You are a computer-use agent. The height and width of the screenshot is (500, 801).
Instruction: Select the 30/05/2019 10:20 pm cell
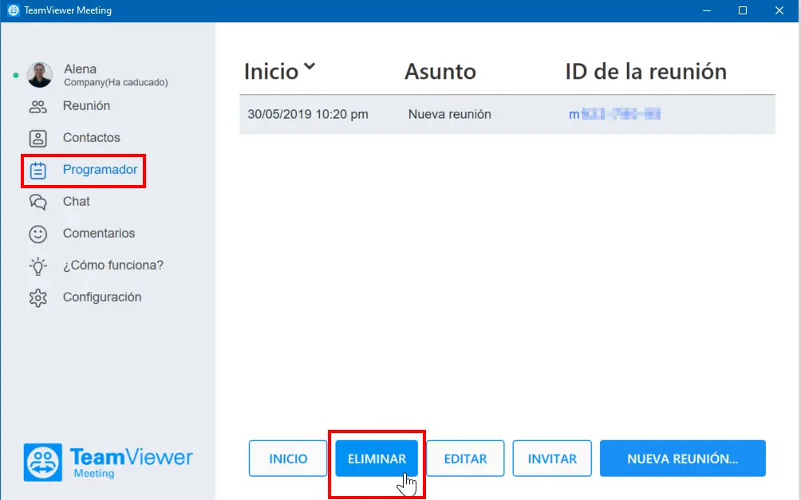pos(308,114)
